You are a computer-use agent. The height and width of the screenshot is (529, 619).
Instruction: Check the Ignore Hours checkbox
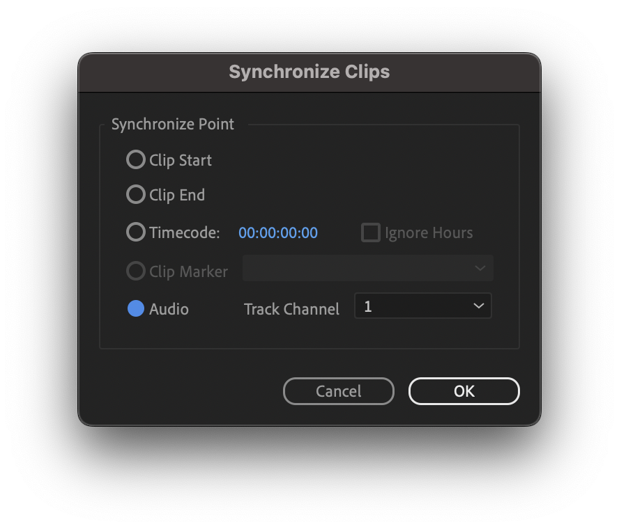tap(370, 232)
